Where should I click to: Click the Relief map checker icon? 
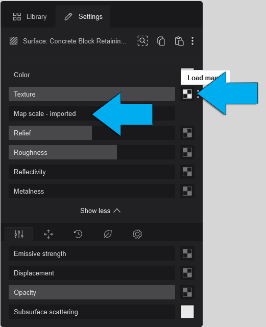click(x=187, y=133)
